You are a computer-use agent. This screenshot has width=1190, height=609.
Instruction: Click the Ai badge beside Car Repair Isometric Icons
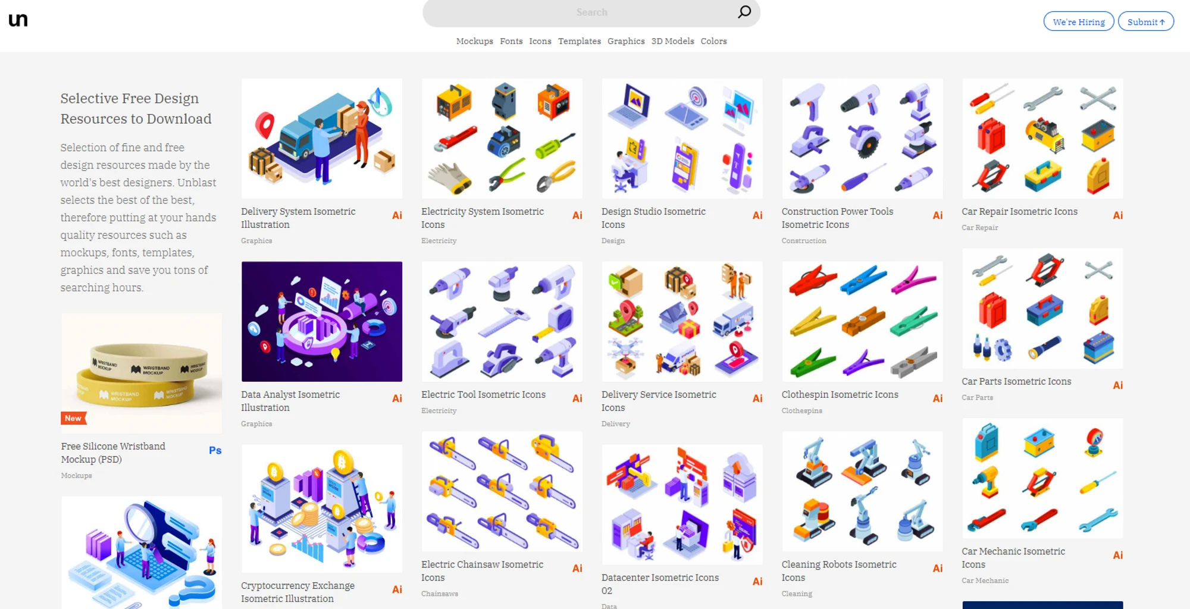pyautogui.click(x=1118, y=215)
